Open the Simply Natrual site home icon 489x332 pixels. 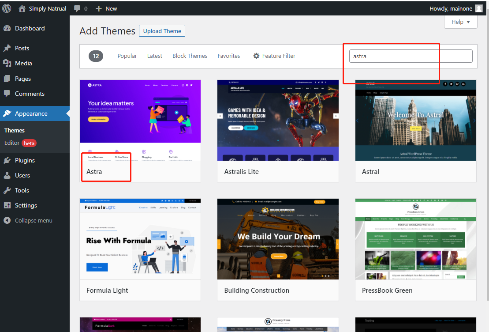(22, 8)
